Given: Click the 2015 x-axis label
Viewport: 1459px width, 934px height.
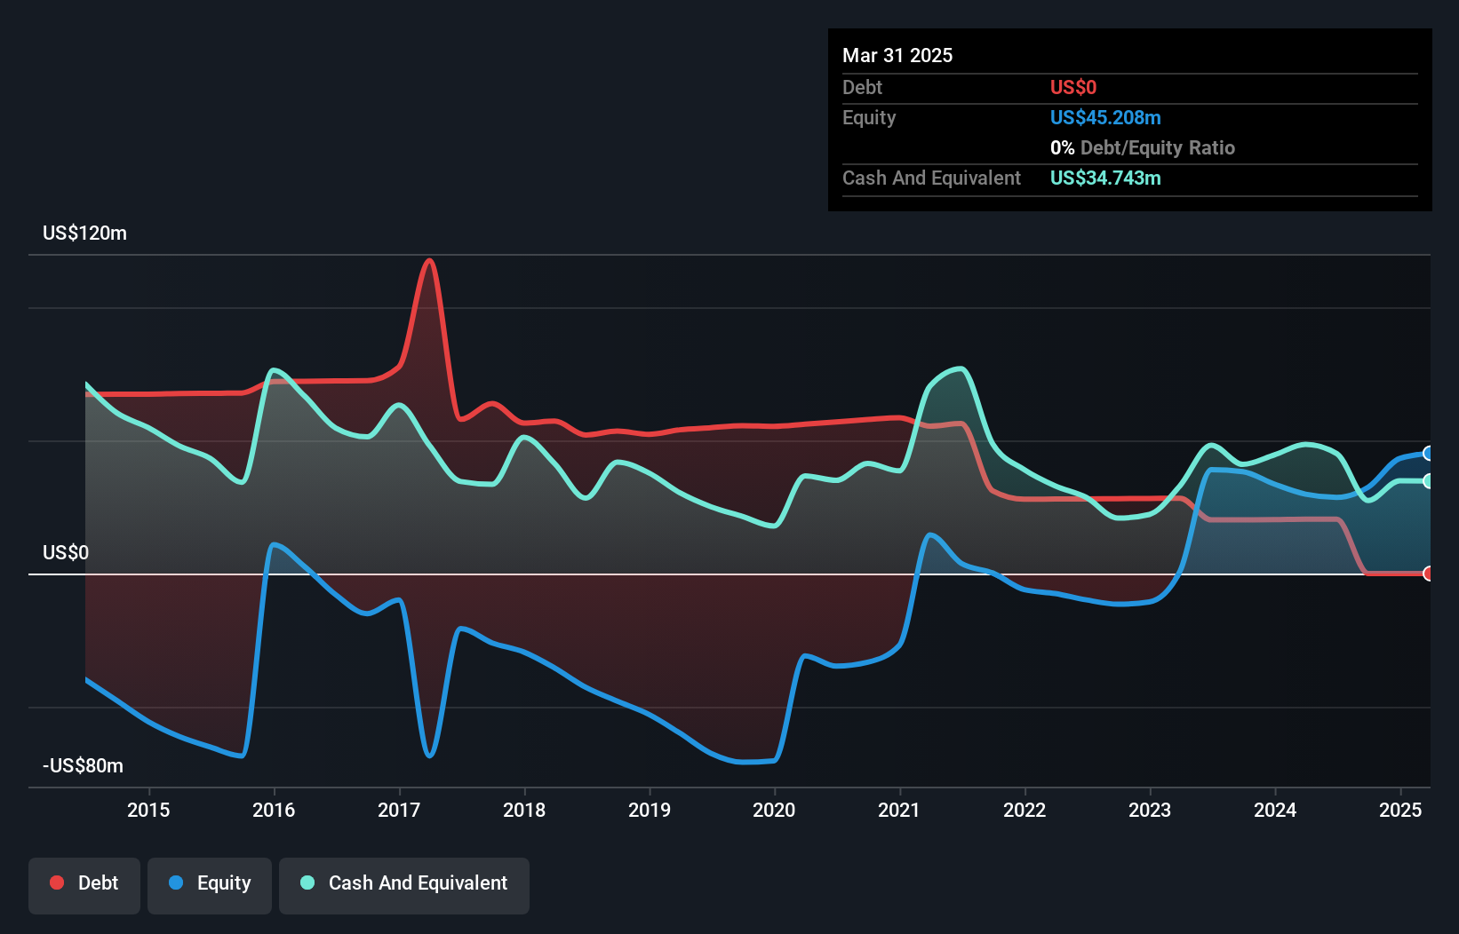Looking at the screenshot, I should click(x=148, y=810).
